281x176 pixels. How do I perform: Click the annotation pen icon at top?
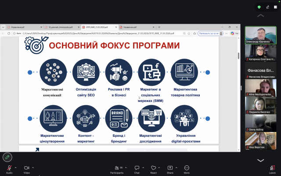coord(267,7)
